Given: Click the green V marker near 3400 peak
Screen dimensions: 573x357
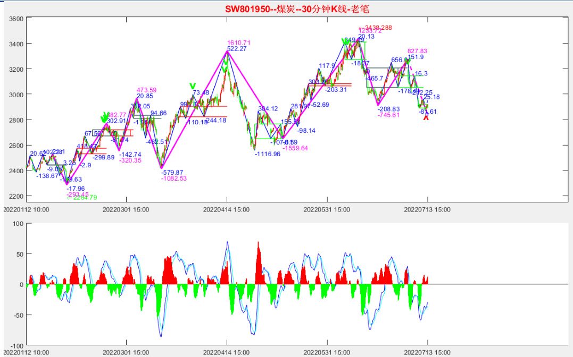Looking at the screenshot, I should pos(344,41).
